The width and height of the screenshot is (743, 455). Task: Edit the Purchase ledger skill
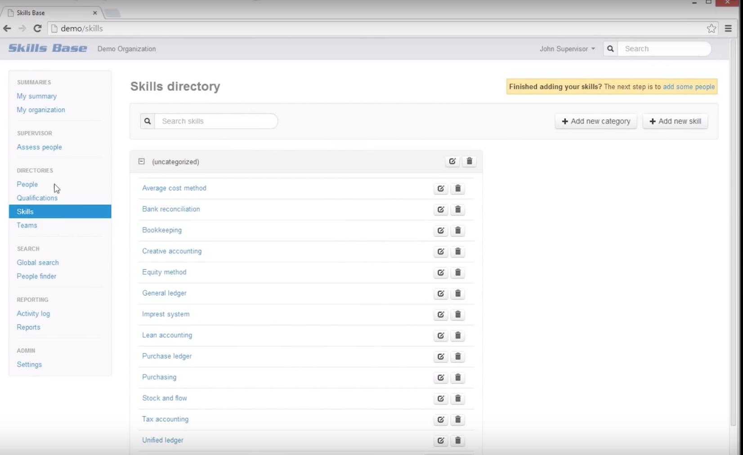click(x=441, y=357)
